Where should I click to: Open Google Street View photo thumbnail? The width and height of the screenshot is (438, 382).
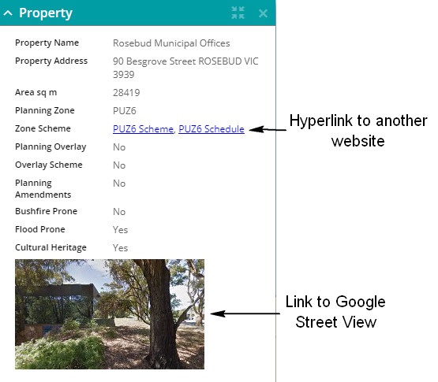click(x=110, y=314)
